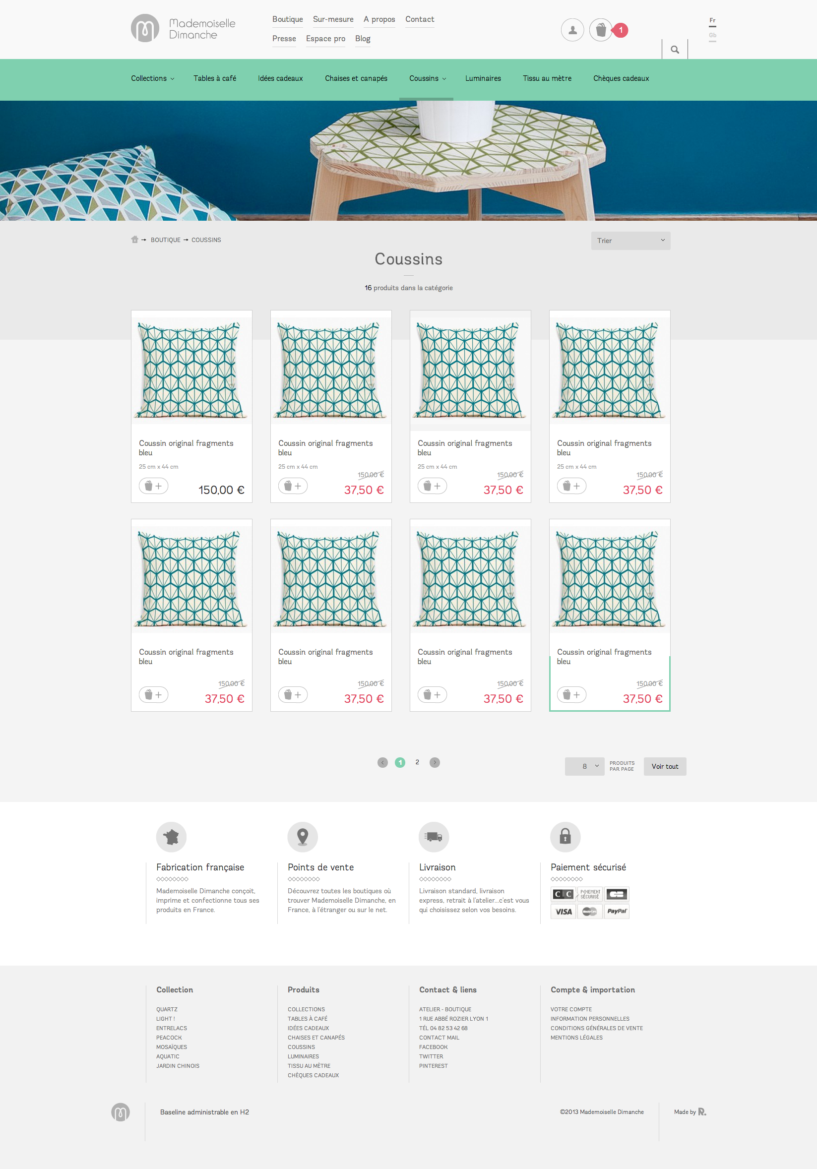Open the Trier sort dropdown
Screen dimensions: 817x1169
tap(630, 241)
